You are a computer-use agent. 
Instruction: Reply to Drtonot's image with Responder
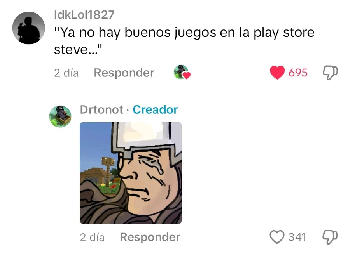150,237
